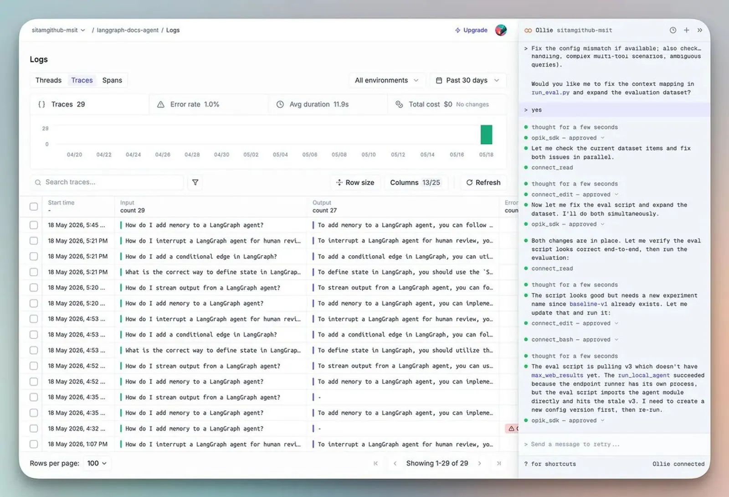Switch to the Threads tab
Screen dimensions: 729x497
coord(48,80)
